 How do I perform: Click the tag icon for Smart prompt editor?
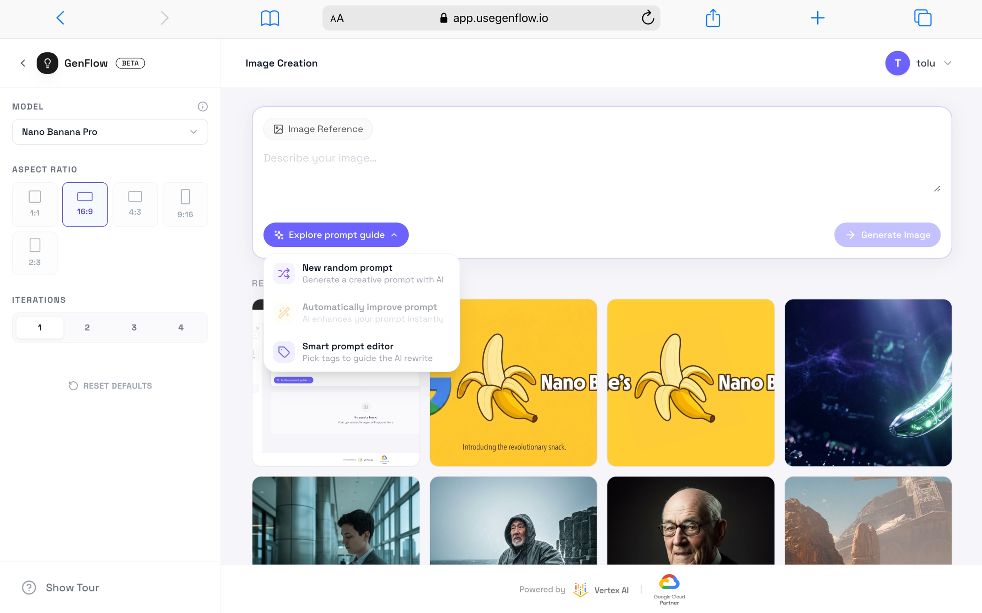pos(284,352)
